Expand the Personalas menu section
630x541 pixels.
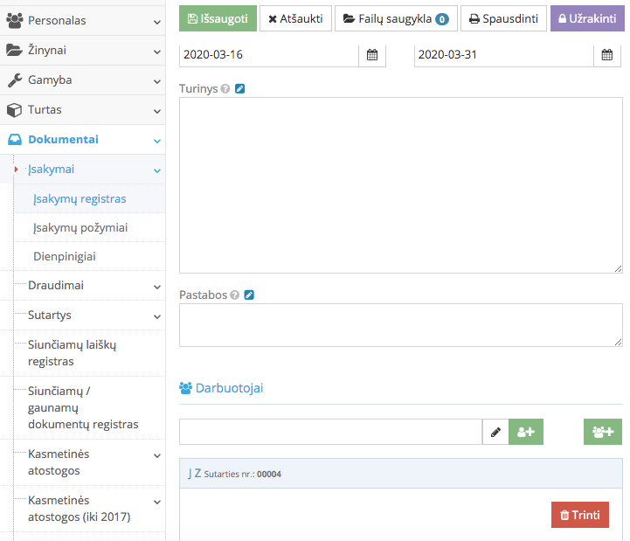[82, 20]
